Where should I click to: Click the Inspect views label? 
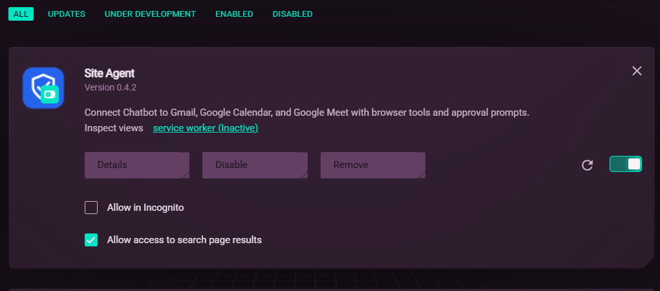tap(114, 128)
